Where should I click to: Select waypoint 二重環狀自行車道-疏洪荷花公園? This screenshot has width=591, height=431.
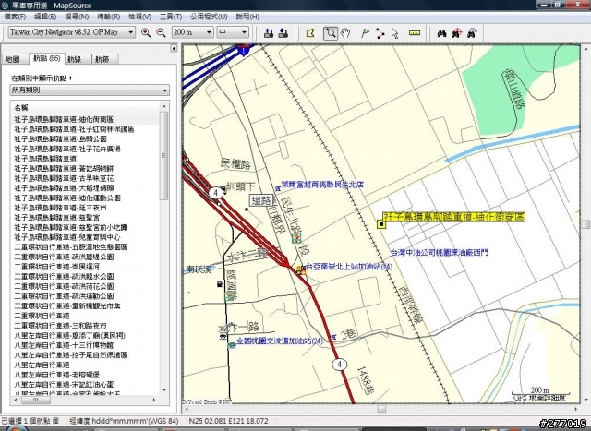click(85, 286)
